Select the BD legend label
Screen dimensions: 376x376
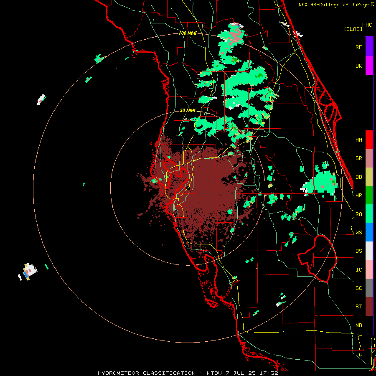pyautogui.click(x=358, y=177)
